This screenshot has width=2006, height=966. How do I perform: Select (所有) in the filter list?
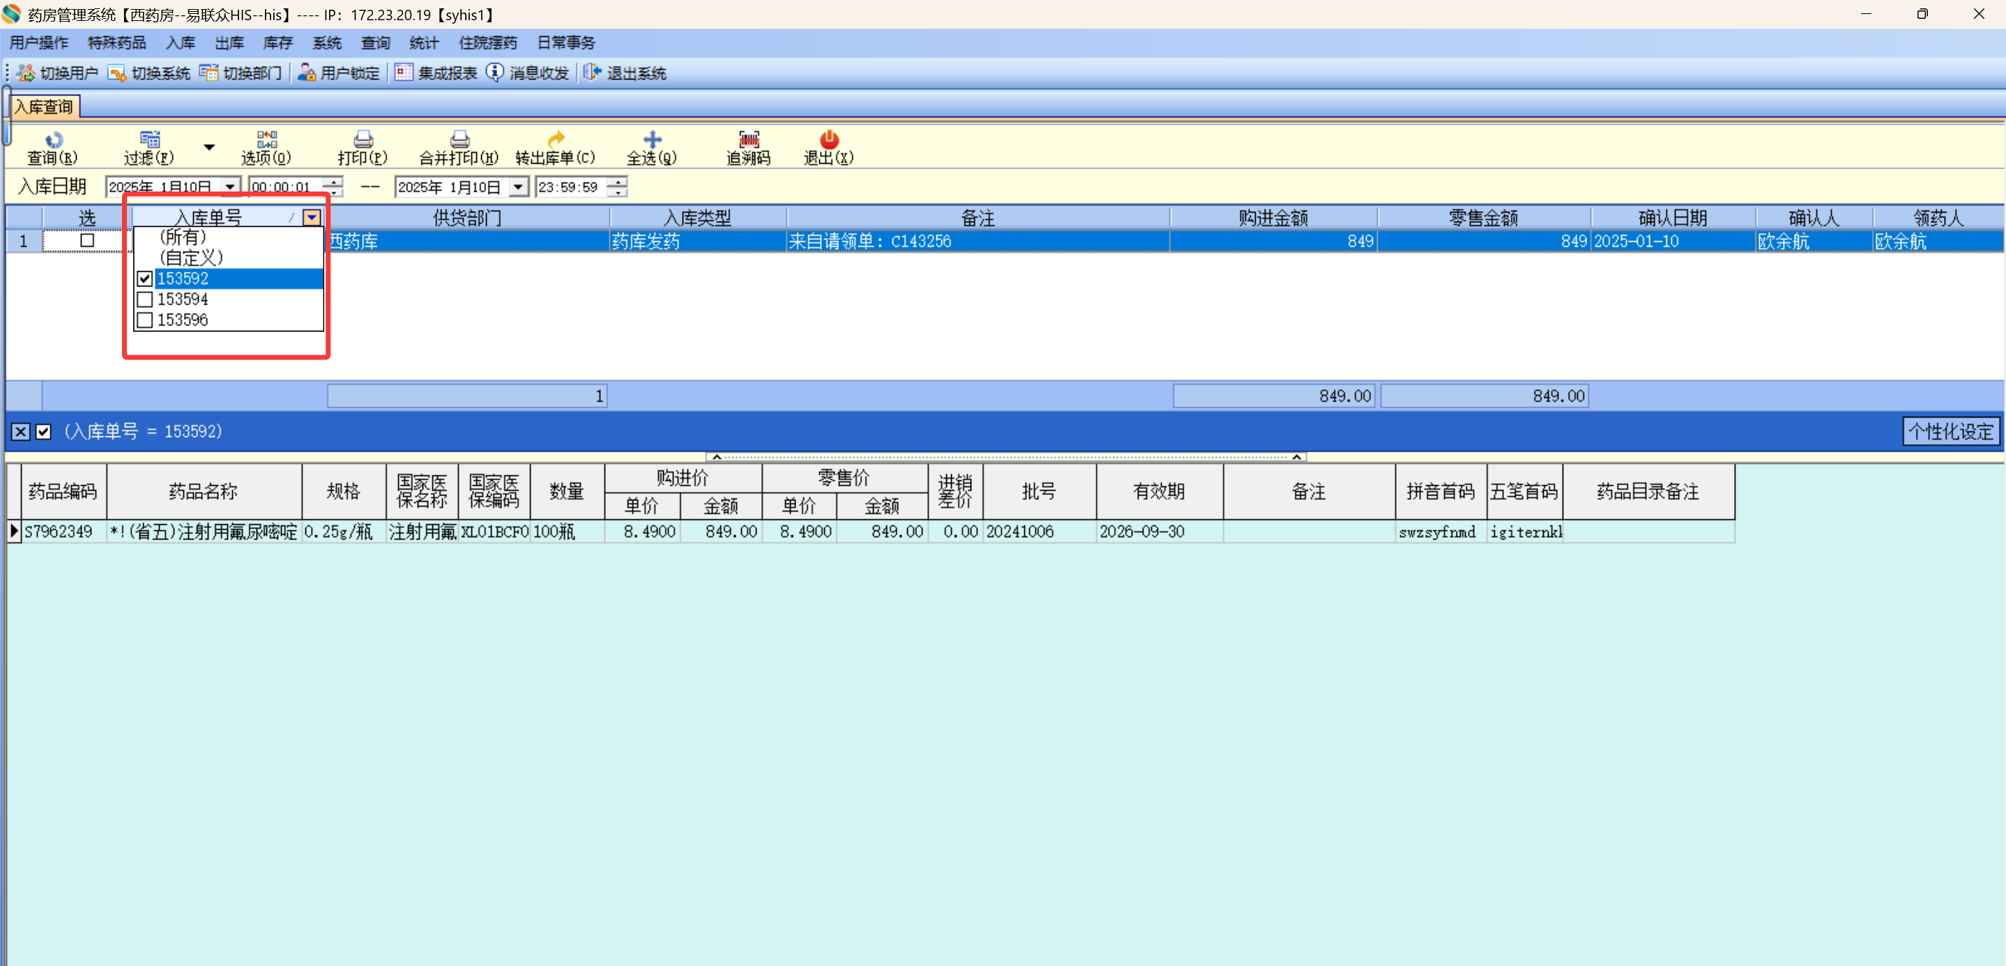(x=182, y=238)
